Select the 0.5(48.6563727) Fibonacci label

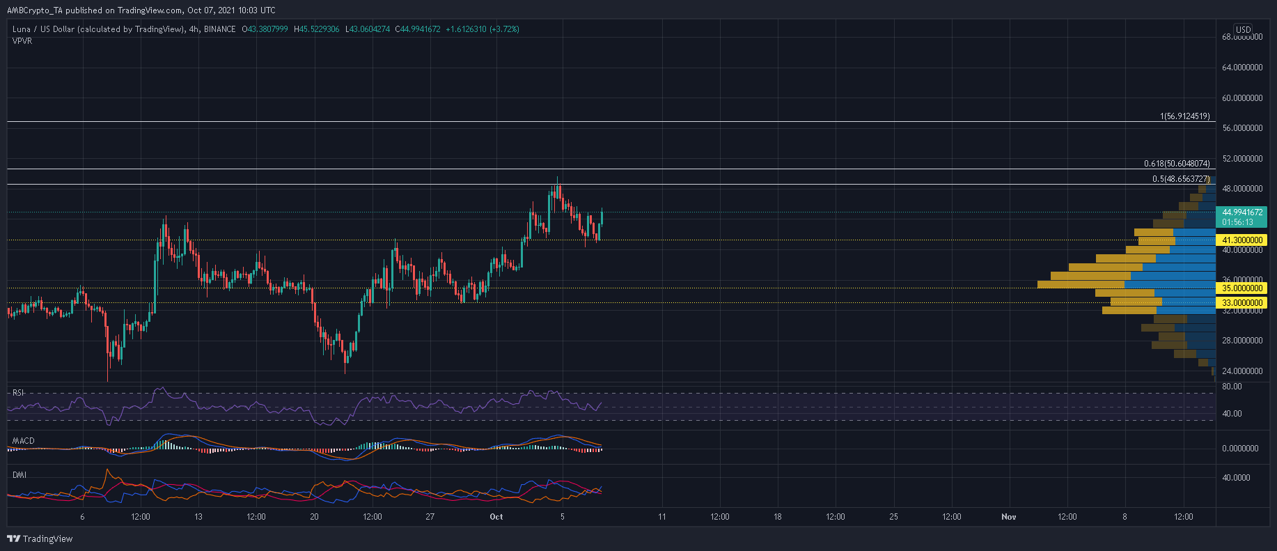[x=1181, y=179]
